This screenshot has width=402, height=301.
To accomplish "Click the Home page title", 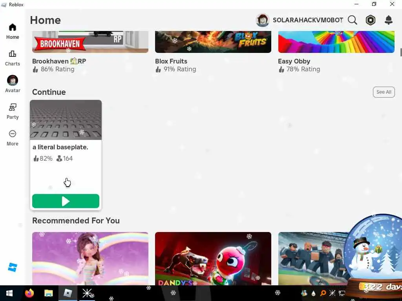I will (x=46, y=20).
